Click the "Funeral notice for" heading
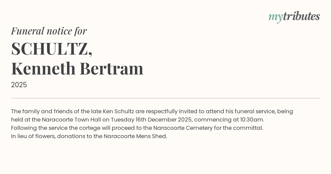The height and width of the screenshot is (174, 331). [x=49, y=31]
